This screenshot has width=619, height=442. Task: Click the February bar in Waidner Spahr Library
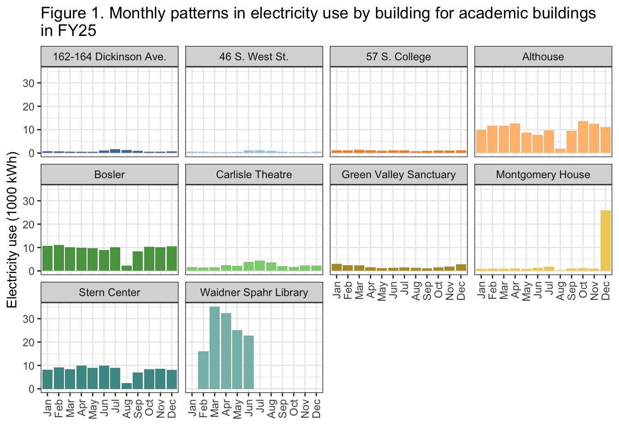pos(203,370)
